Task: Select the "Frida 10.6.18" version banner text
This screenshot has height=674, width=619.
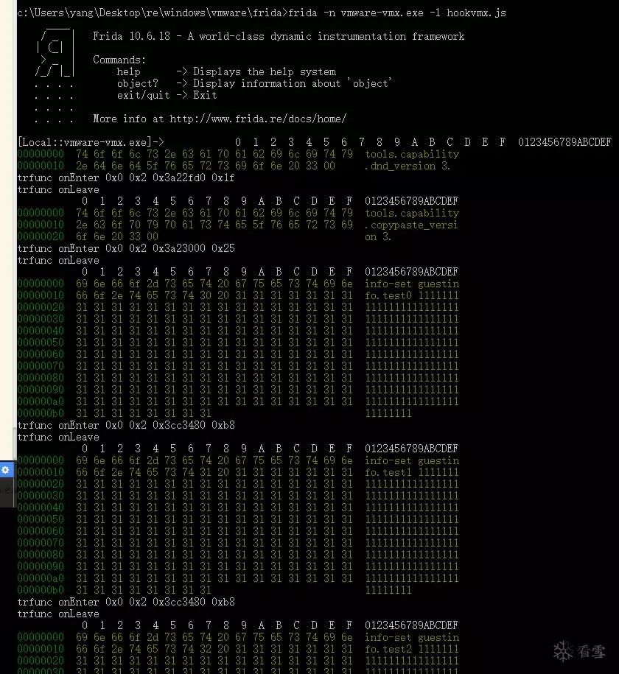Action: 132,37
